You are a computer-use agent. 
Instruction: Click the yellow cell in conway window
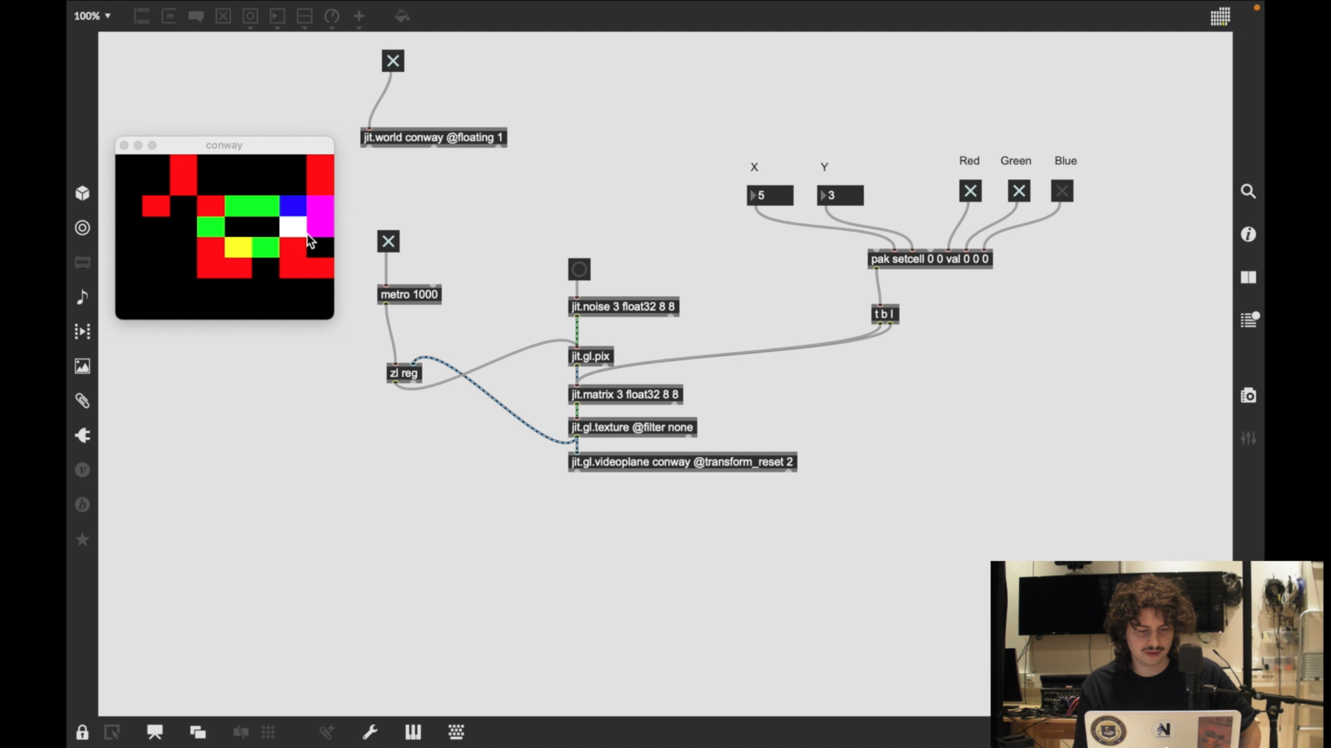tap(238, 247)
